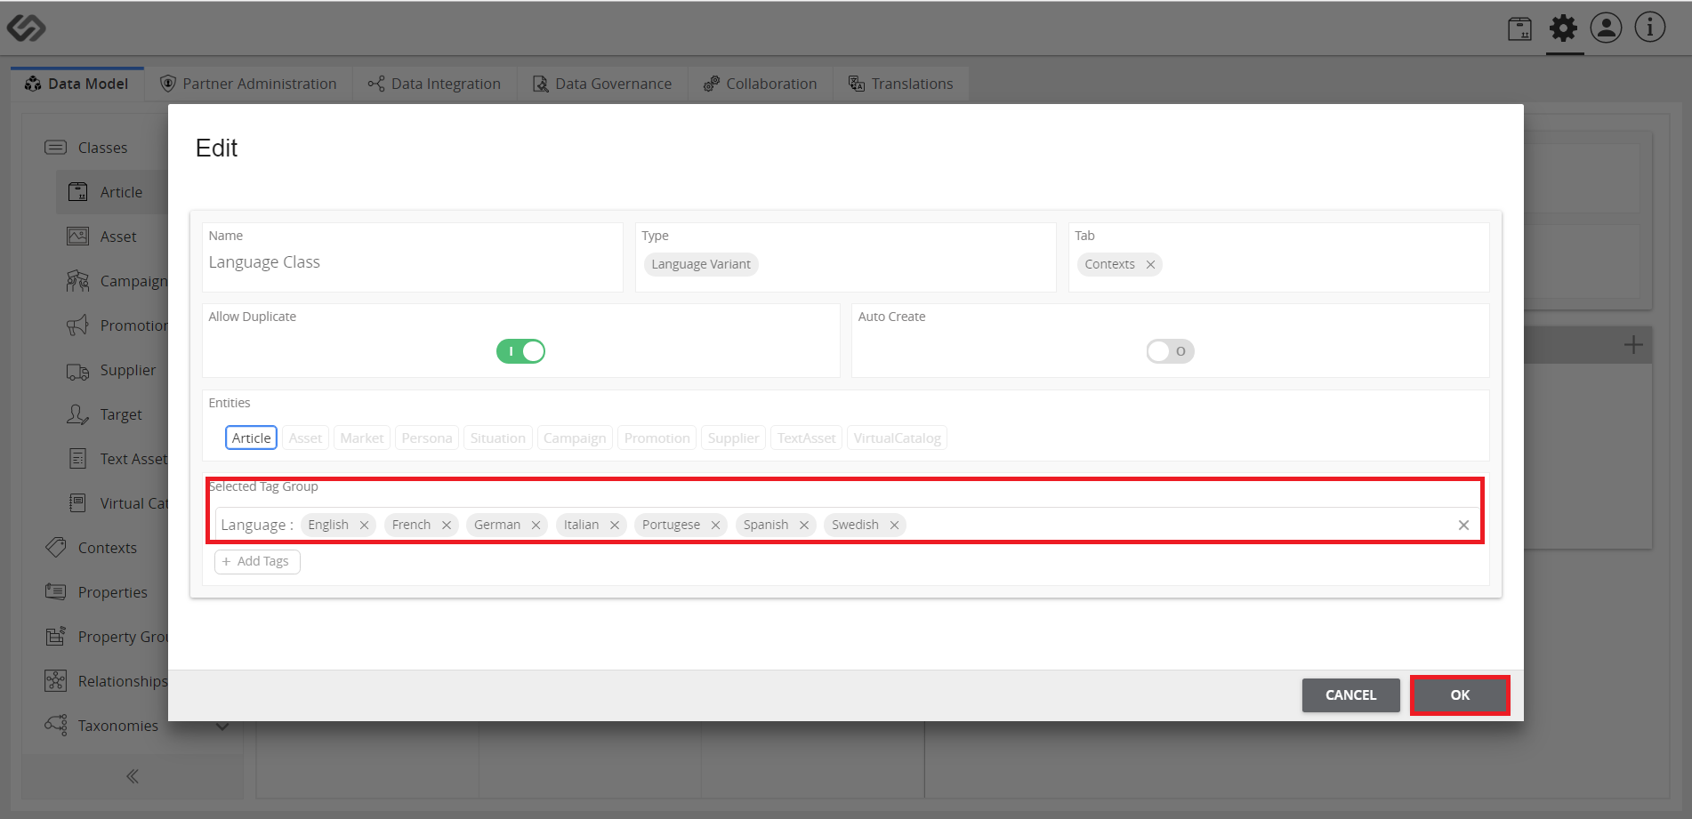Click the Text Asset document icon
The height and width of the screenshot is (819, 1692).
point(78,459)
